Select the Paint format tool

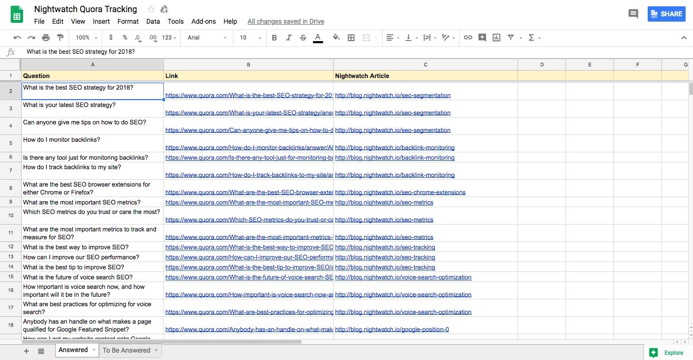60,37
